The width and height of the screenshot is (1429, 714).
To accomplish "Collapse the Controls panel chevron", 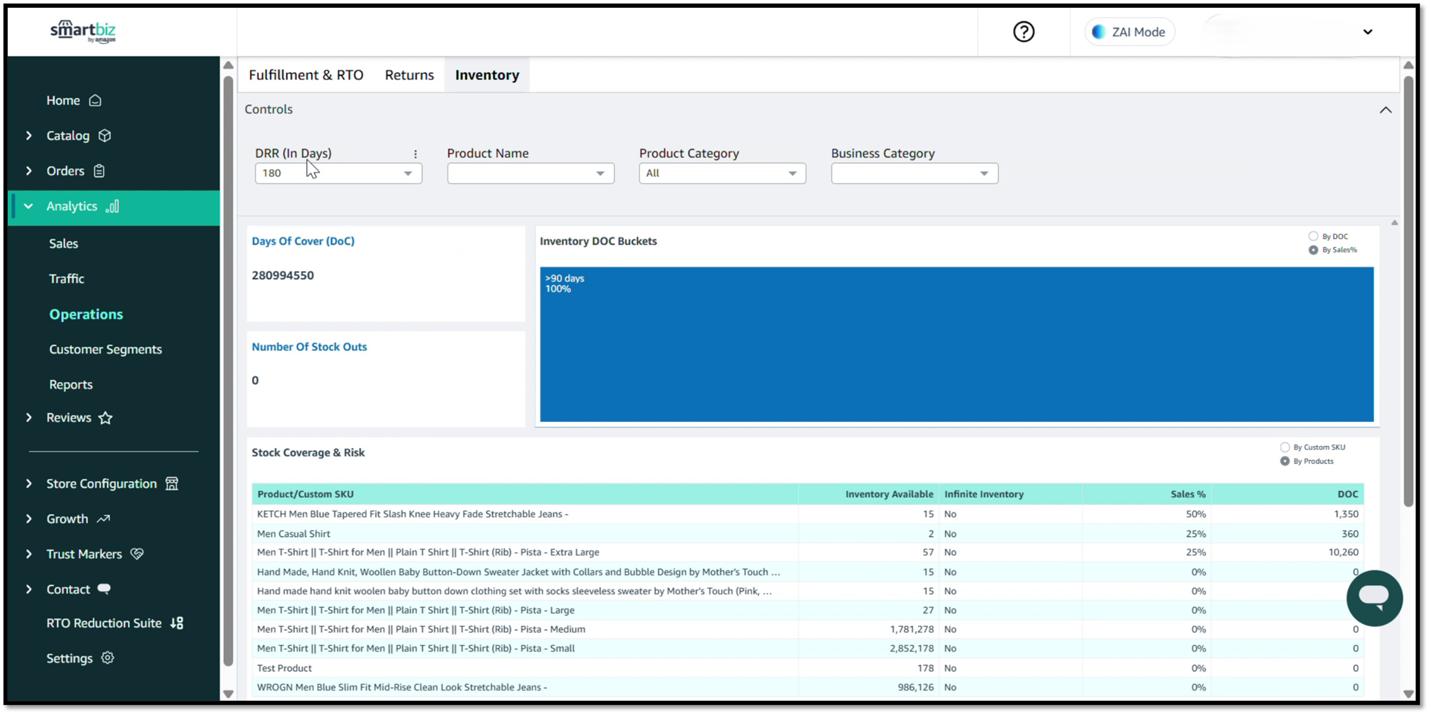I will 1385,110.
